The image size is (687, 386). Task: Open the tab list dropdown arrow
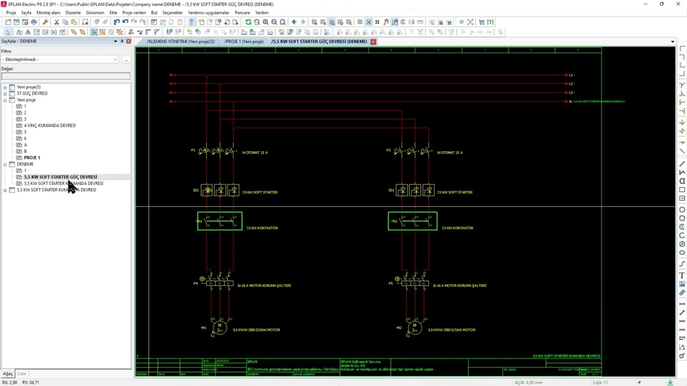click(x=672, y=42)
